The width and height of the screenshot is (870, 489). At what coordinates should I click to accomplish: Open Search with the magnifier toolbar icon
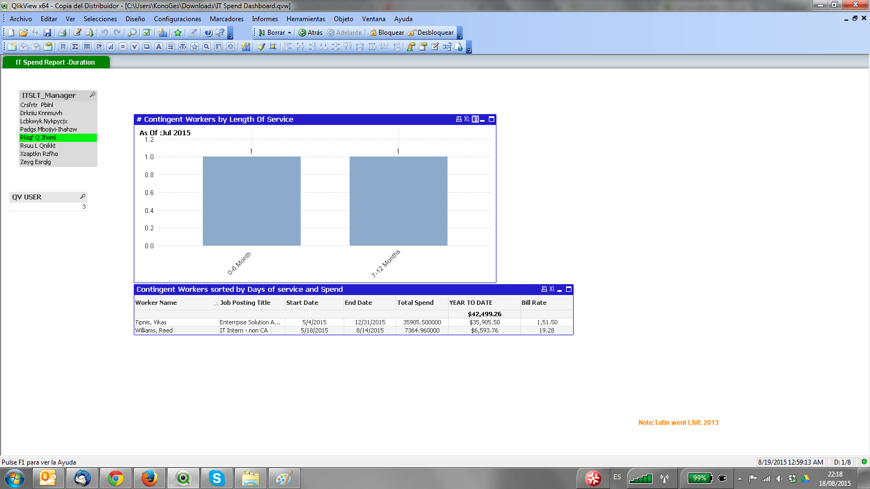[x=132, y=33]
